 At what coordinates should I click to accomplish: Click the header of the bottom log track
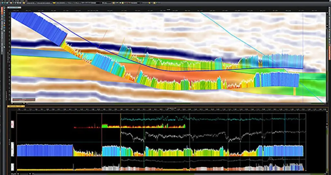[13, 167]
